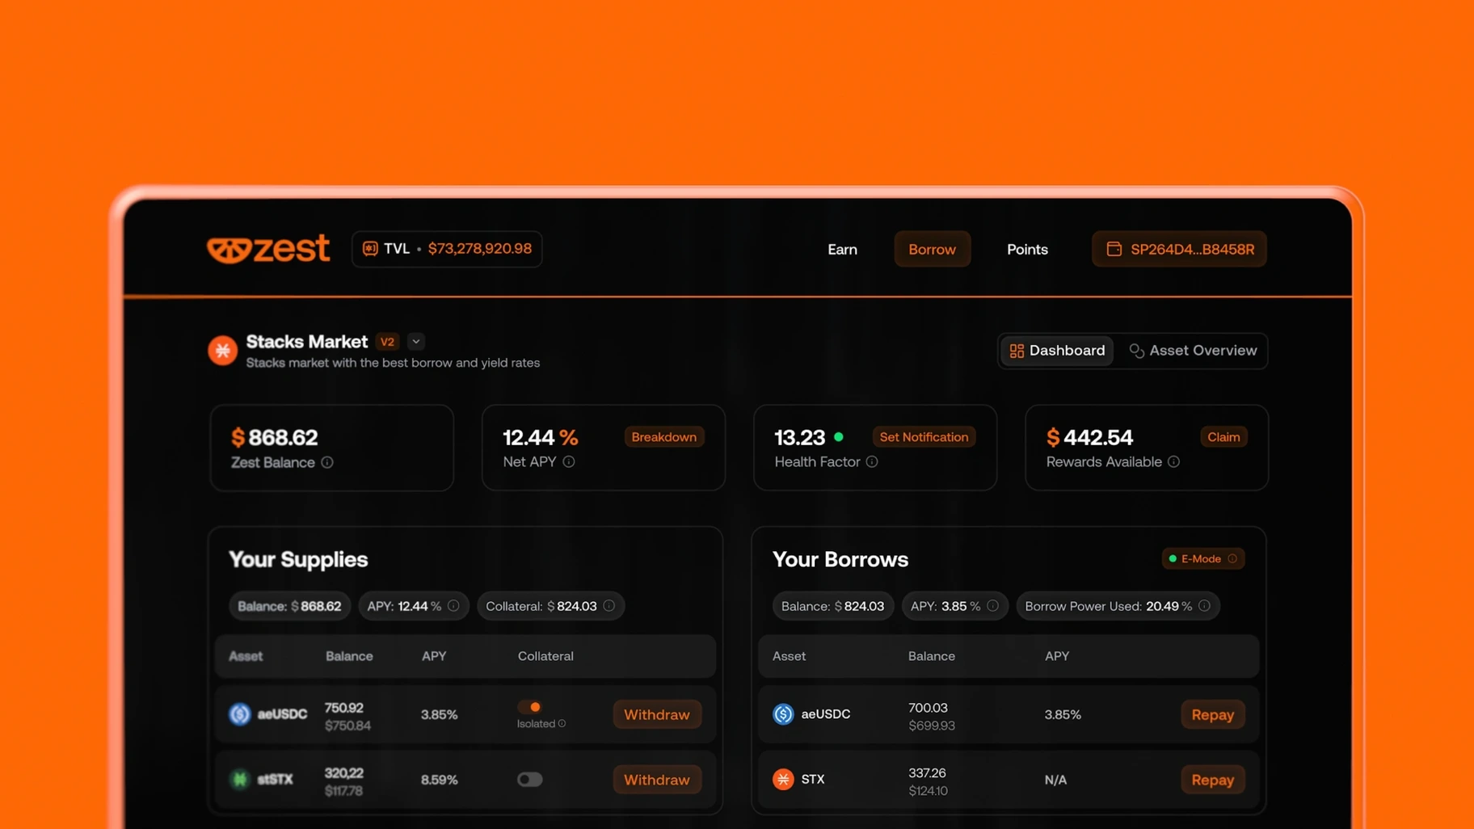1474x829 pixels.
Task: Withdraw the aeUSDC supply
Action: [x=657, y=714]
